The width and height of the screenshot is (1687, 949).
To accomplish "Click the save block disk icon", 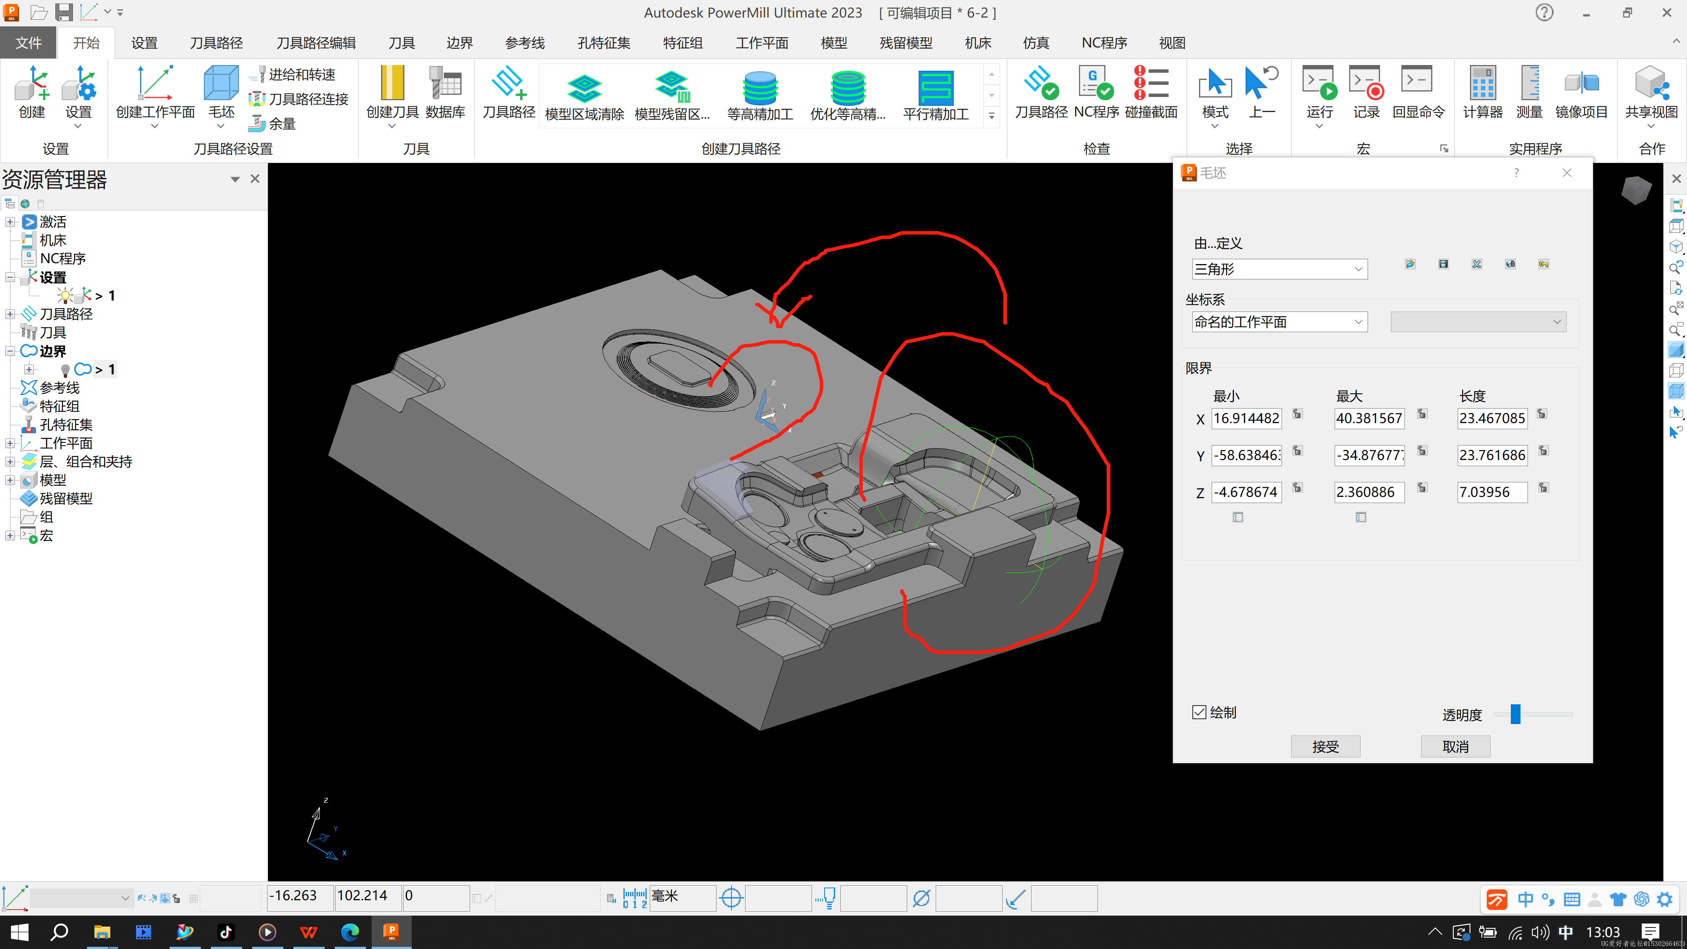I will click(x=1443, y=264).
